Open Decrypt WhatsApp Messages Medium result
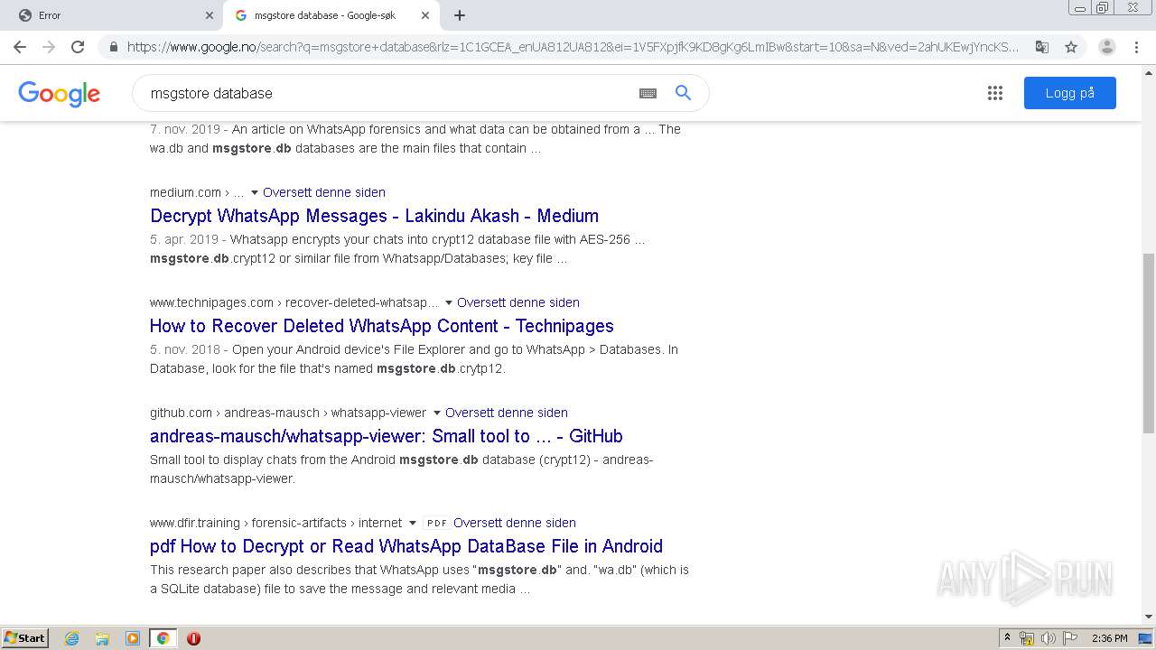1156x650 pixels. [x=374, y=216]
